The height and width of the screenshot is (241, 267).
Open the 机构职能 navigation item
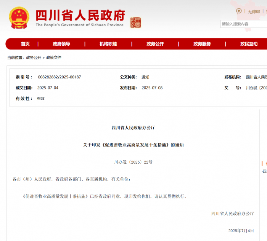[x=108, y=44]
